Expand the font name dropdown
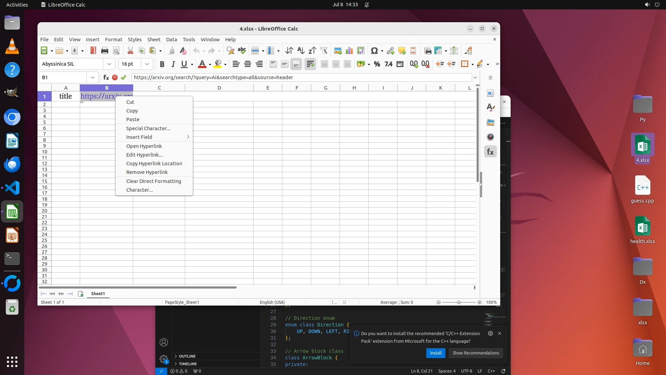 pyautogui.click(x=109, y=64)
